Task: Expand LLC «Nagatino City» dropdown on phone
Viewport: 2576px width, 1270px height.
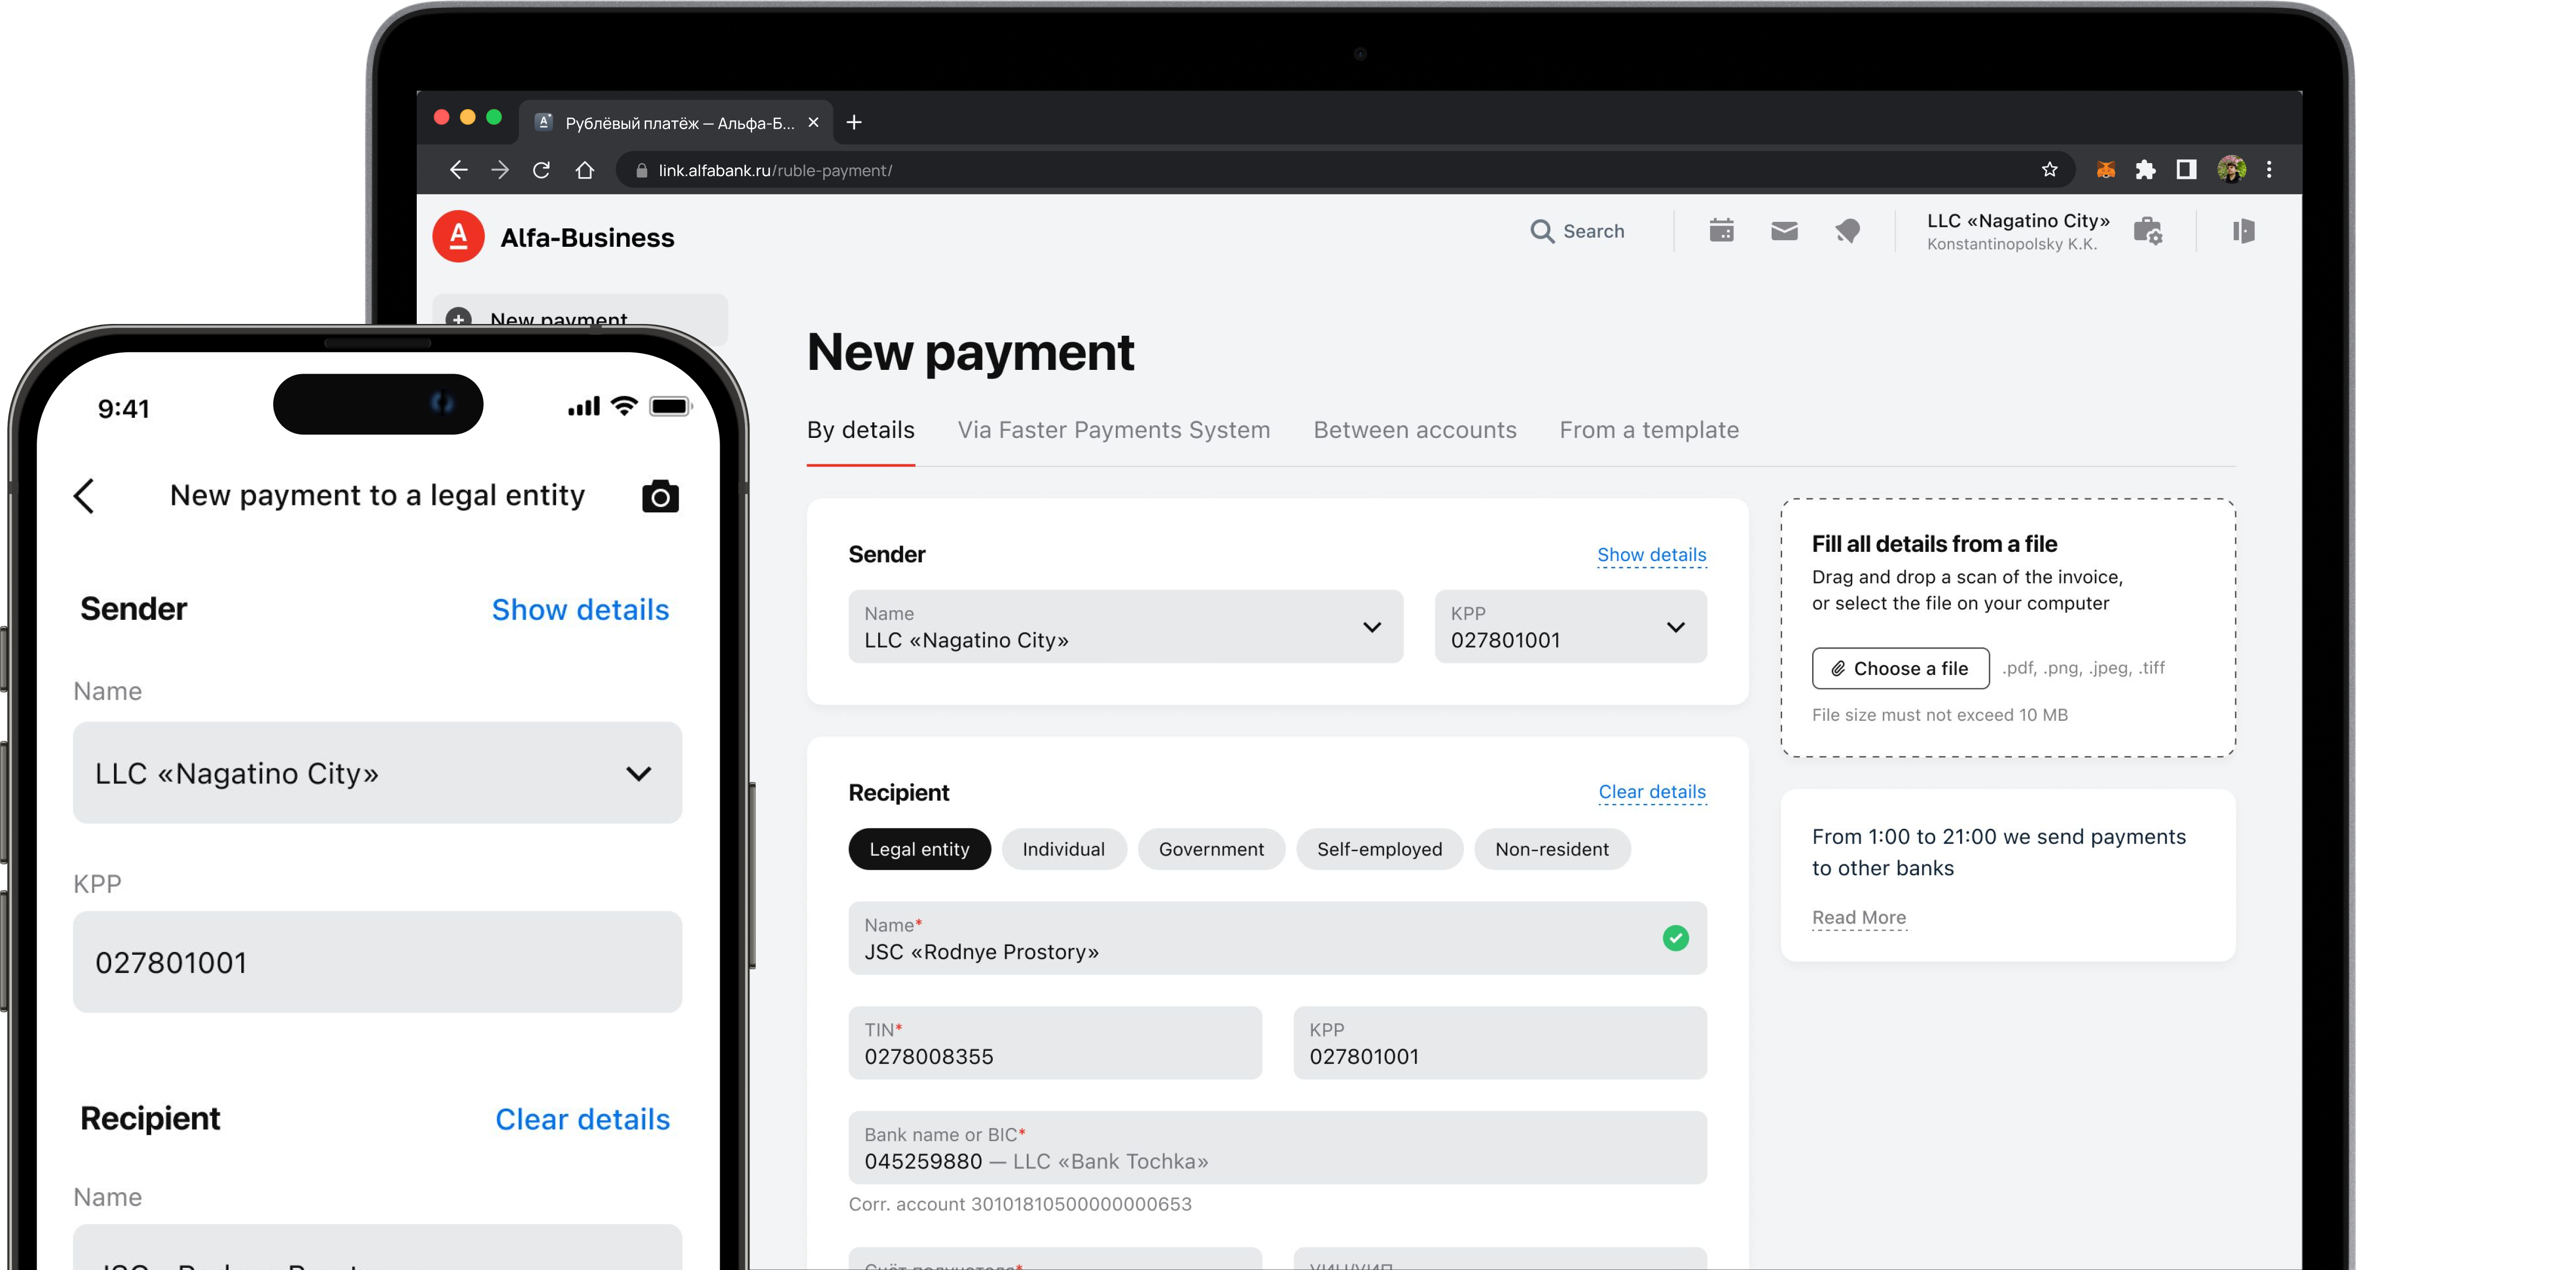Action: tap(377, 773)
